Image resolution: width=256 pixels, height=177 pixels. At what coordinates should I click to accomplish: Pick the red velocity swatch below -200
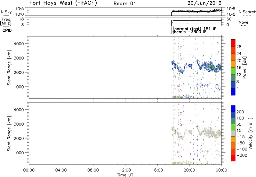point(233,158)
